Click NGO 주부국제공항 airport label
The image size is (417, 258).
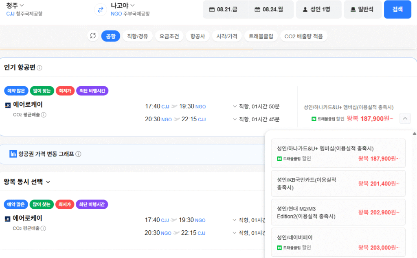coord(130,14)
